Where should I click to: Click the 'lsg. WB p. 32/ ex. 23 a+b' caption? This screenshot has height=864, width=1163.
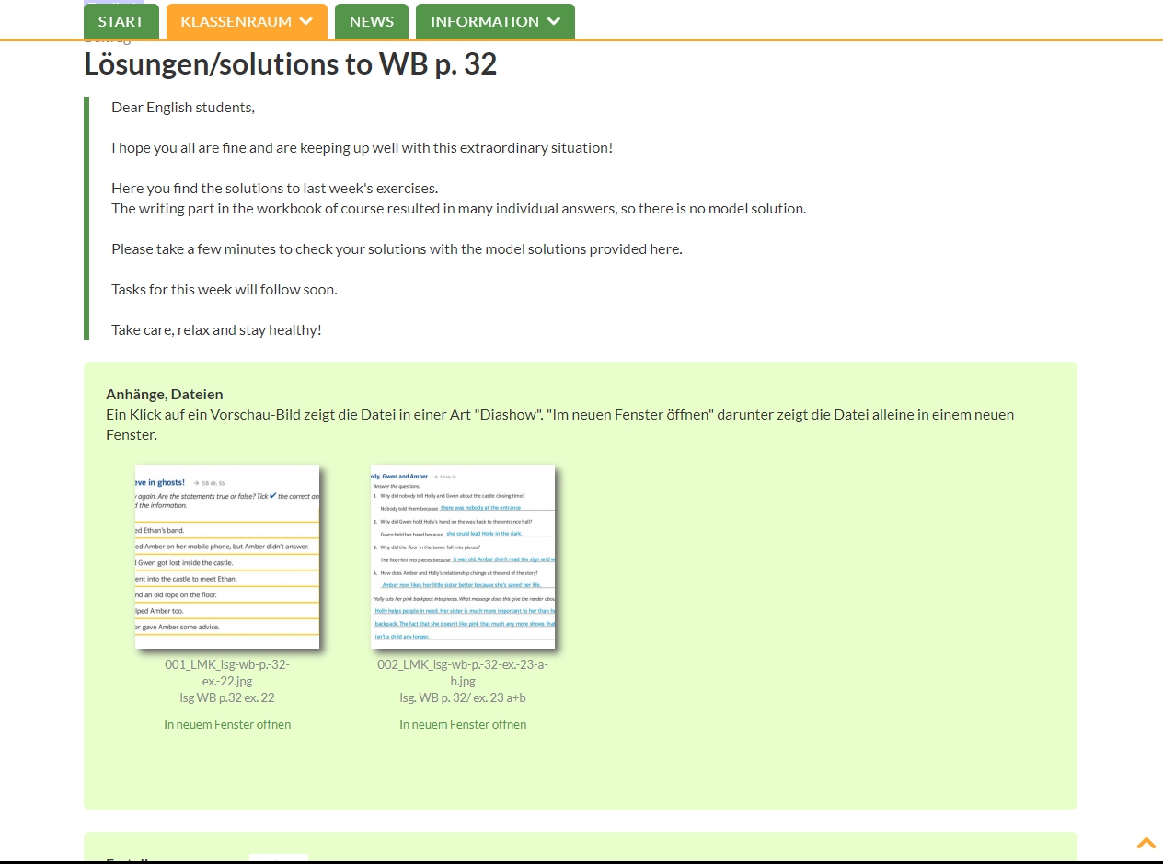463,697
